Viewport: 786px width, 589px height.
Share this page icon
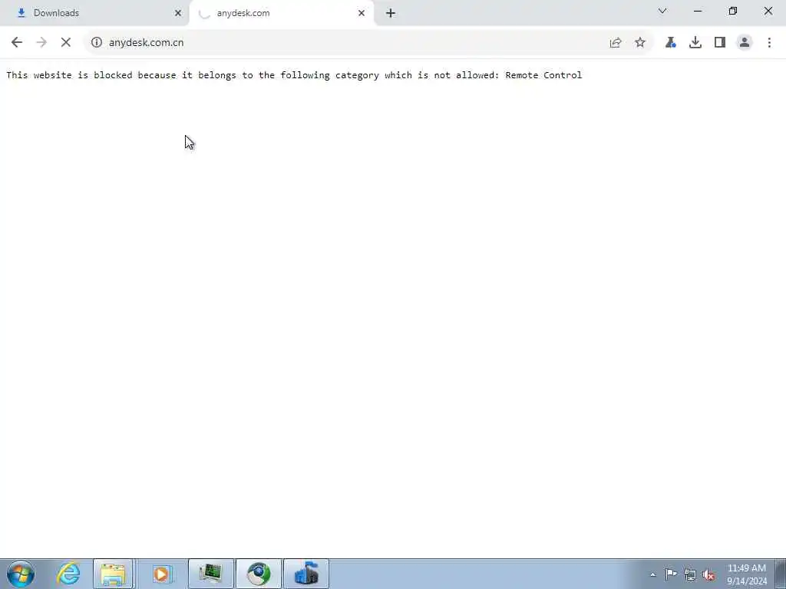pos(615,43)
